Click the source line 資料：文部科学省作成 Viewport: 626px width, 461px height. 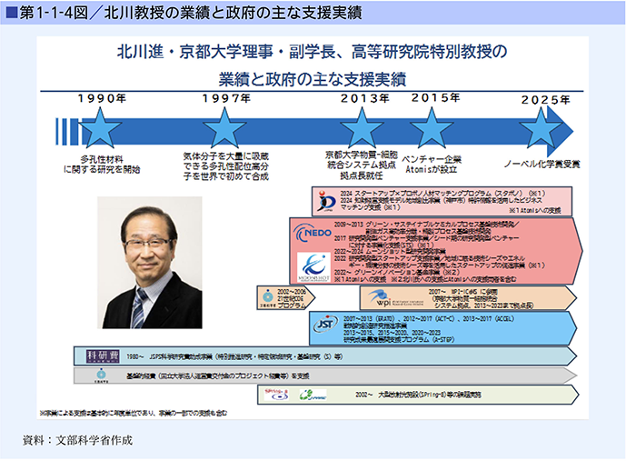[x=77, y=440]
